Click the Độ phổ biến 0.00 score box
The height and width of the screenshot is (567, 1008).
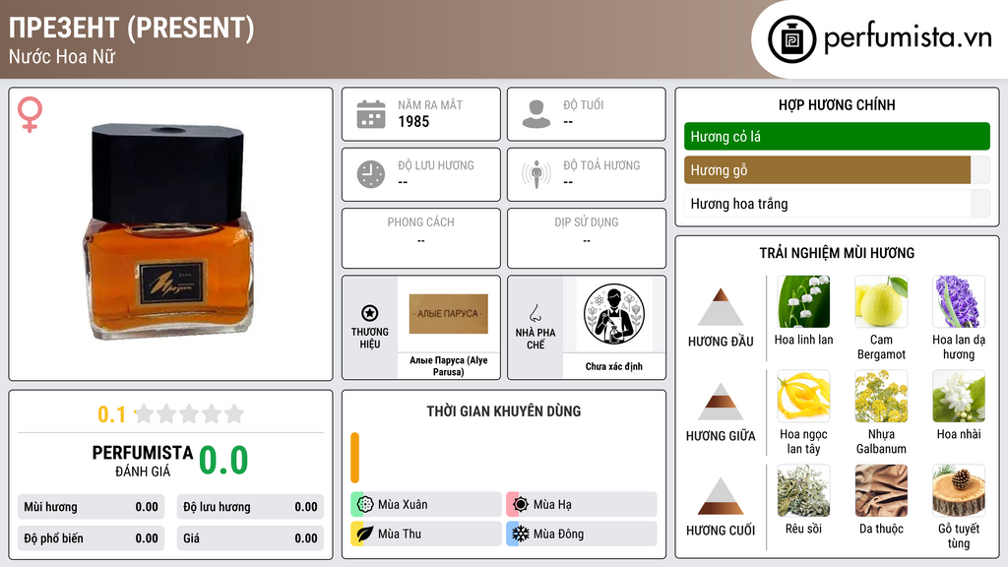[91, 538]
